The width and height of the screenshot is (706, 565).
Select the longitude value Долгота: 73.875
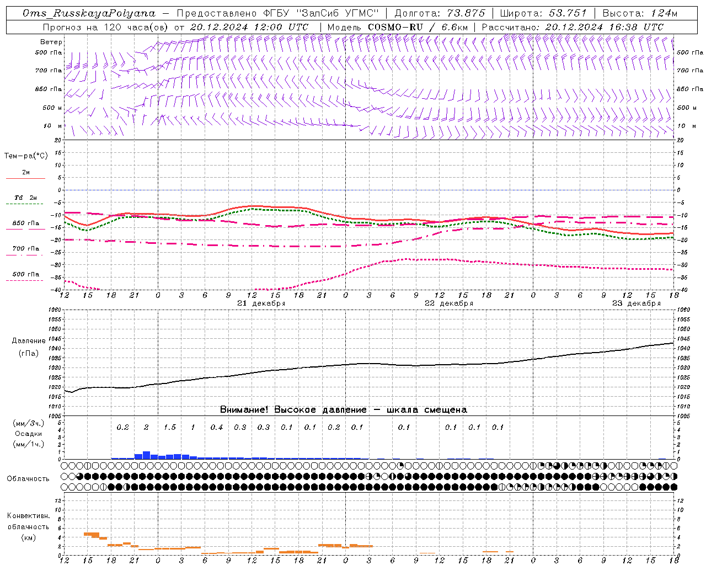[440, 13]
